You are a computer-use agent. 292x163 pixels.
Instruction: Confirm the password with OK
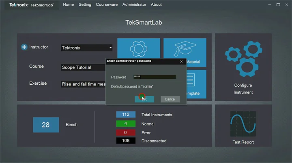pos(144,99)
